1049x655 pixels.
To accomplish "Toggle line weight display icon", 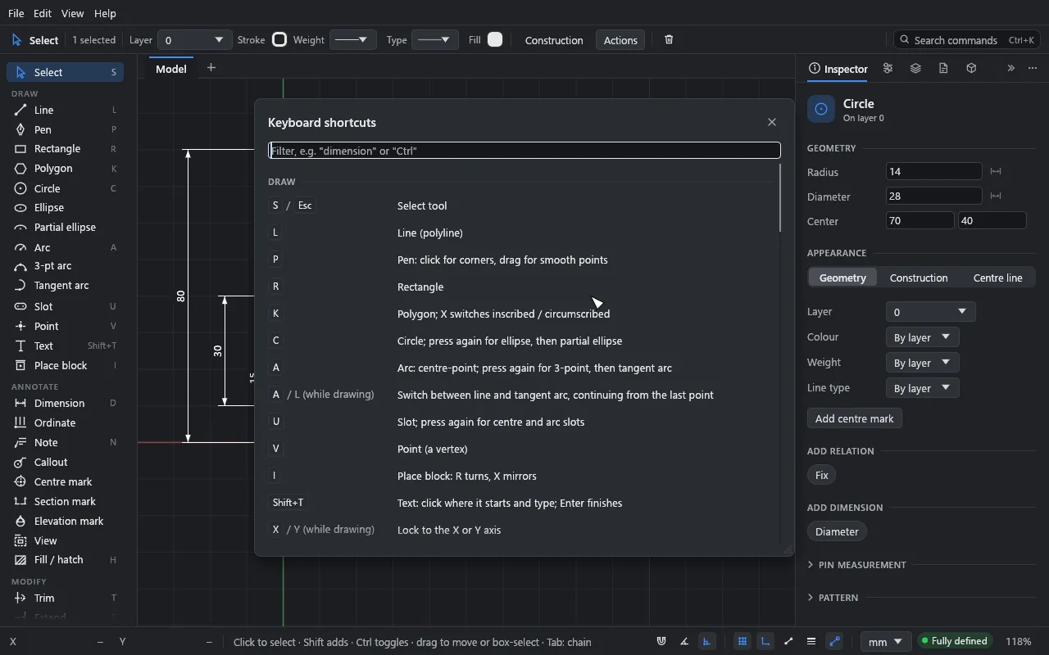I will tap(811, 642).
